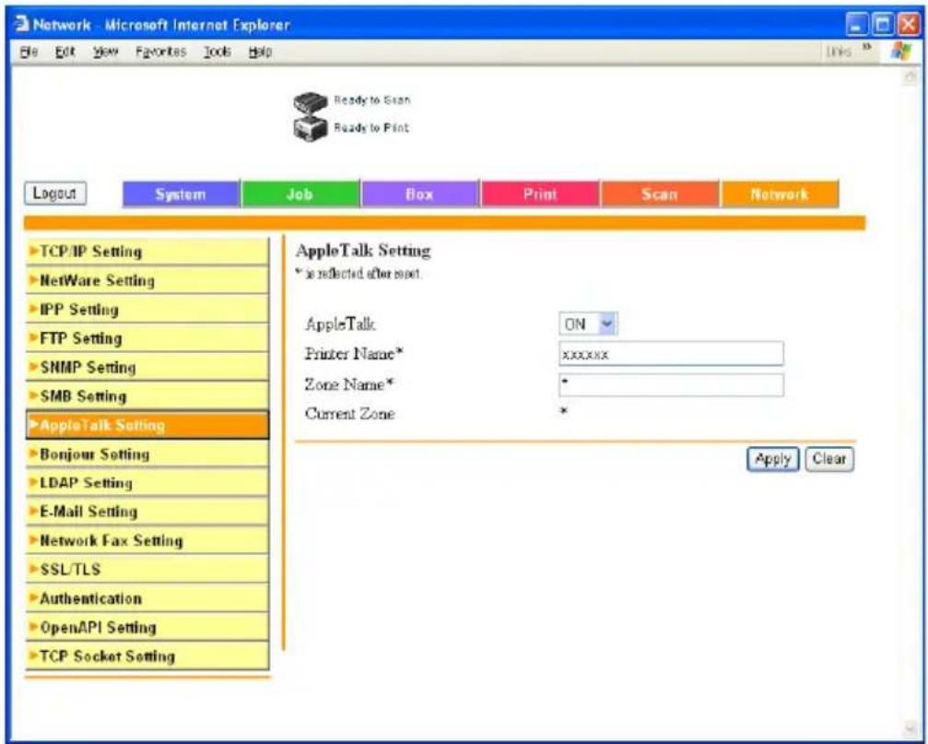Image resolution: width=928 pixels, height=744 pixels.
Task: Click the 'Current Zone' label
Action: (350, 414)
